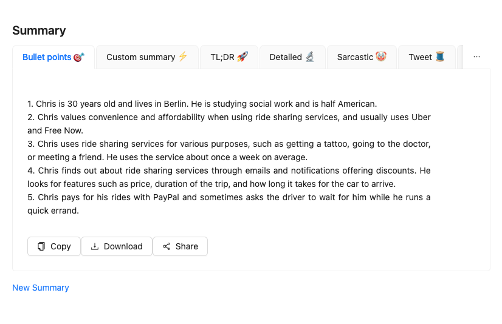Click the lightning bolt emoji on Custom summary
Image resolution: width=502 pixels, height=324 pixels.
[x=184, y=57]
